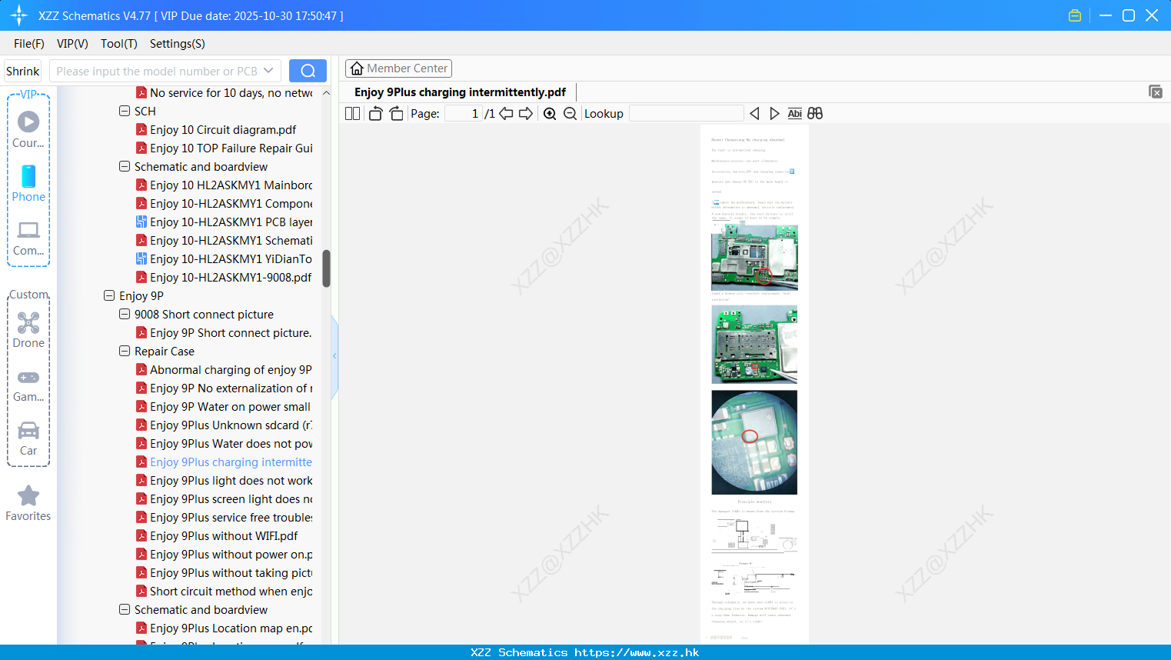1171x660 pixels.
Task: Select the Phone category icon
Action: (x=28, y=183)
